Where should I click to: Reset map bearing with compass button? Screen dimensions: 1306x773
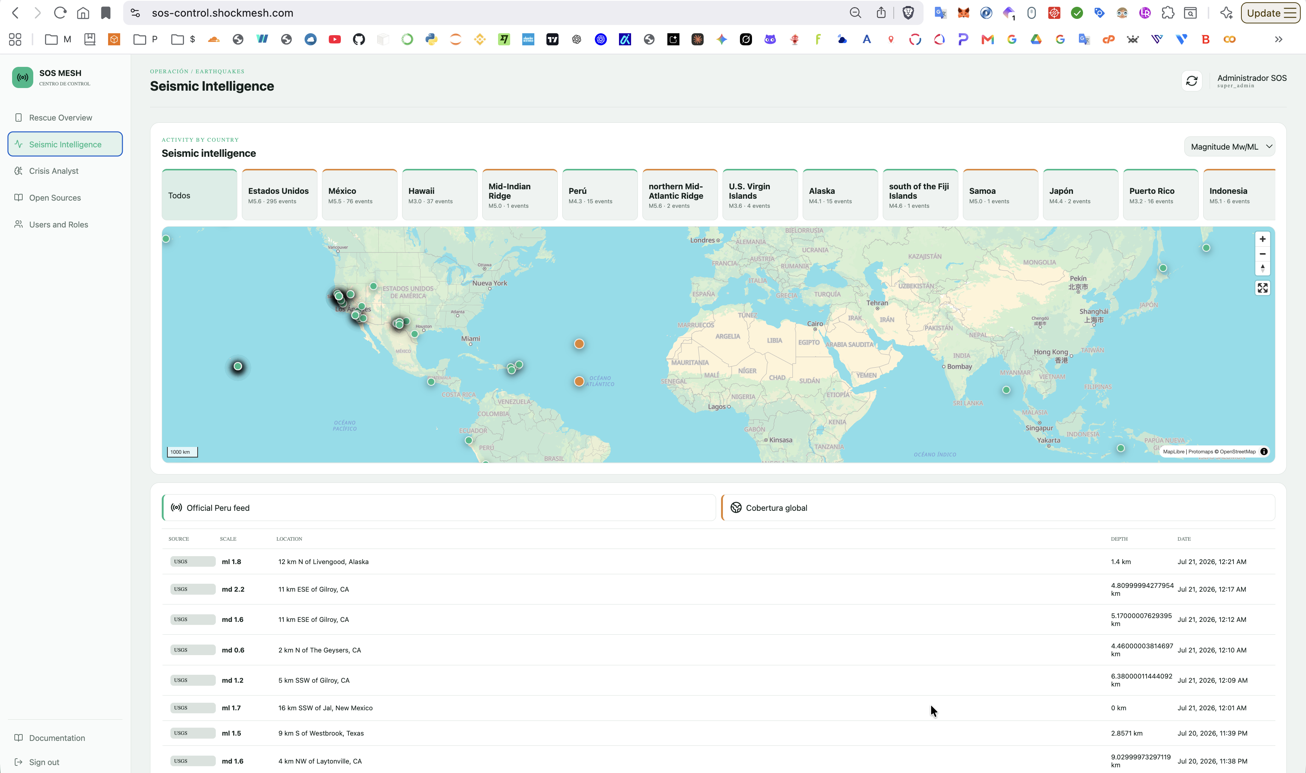(x=1262, y=268)
